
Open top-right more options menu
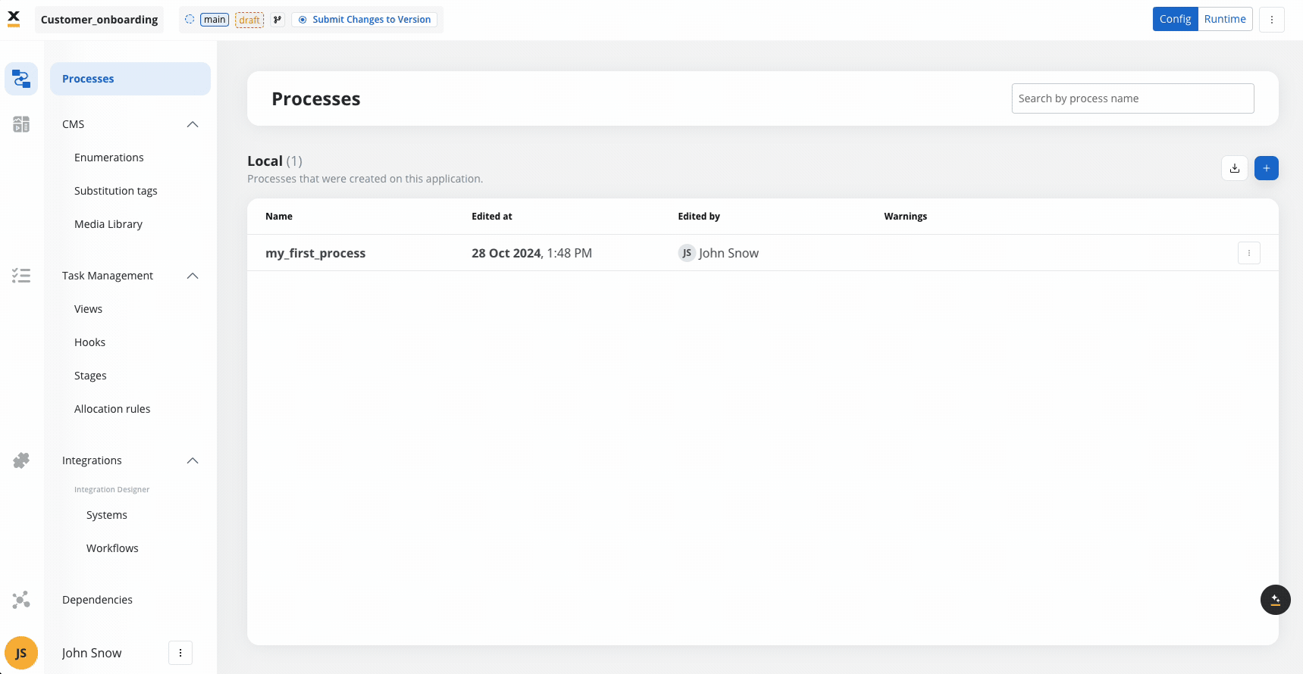[x=1272, y=20]
